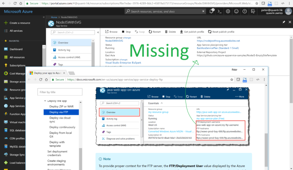
Task: Collapse the Deploy the app tree node
Action: click(x=45, y=101)
